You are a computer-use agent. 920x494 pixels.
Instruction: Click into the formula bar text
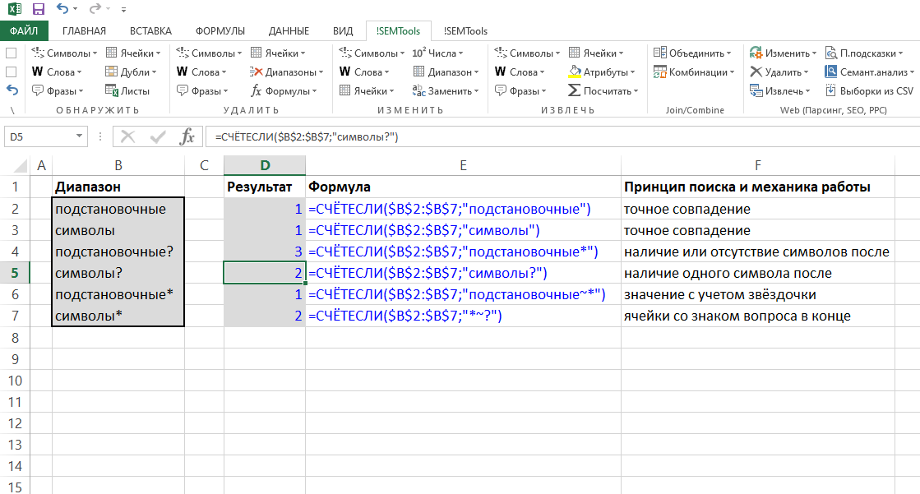point(562,136)
